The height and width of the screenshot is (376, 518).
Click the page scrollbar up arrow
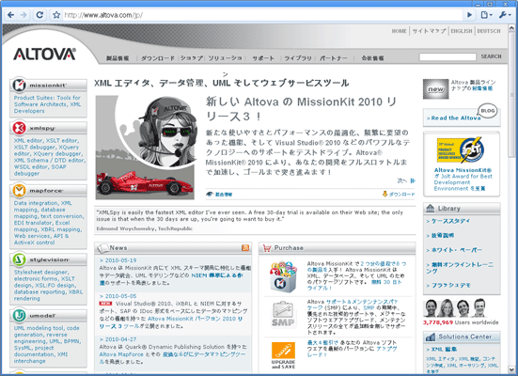coord(511,28)
